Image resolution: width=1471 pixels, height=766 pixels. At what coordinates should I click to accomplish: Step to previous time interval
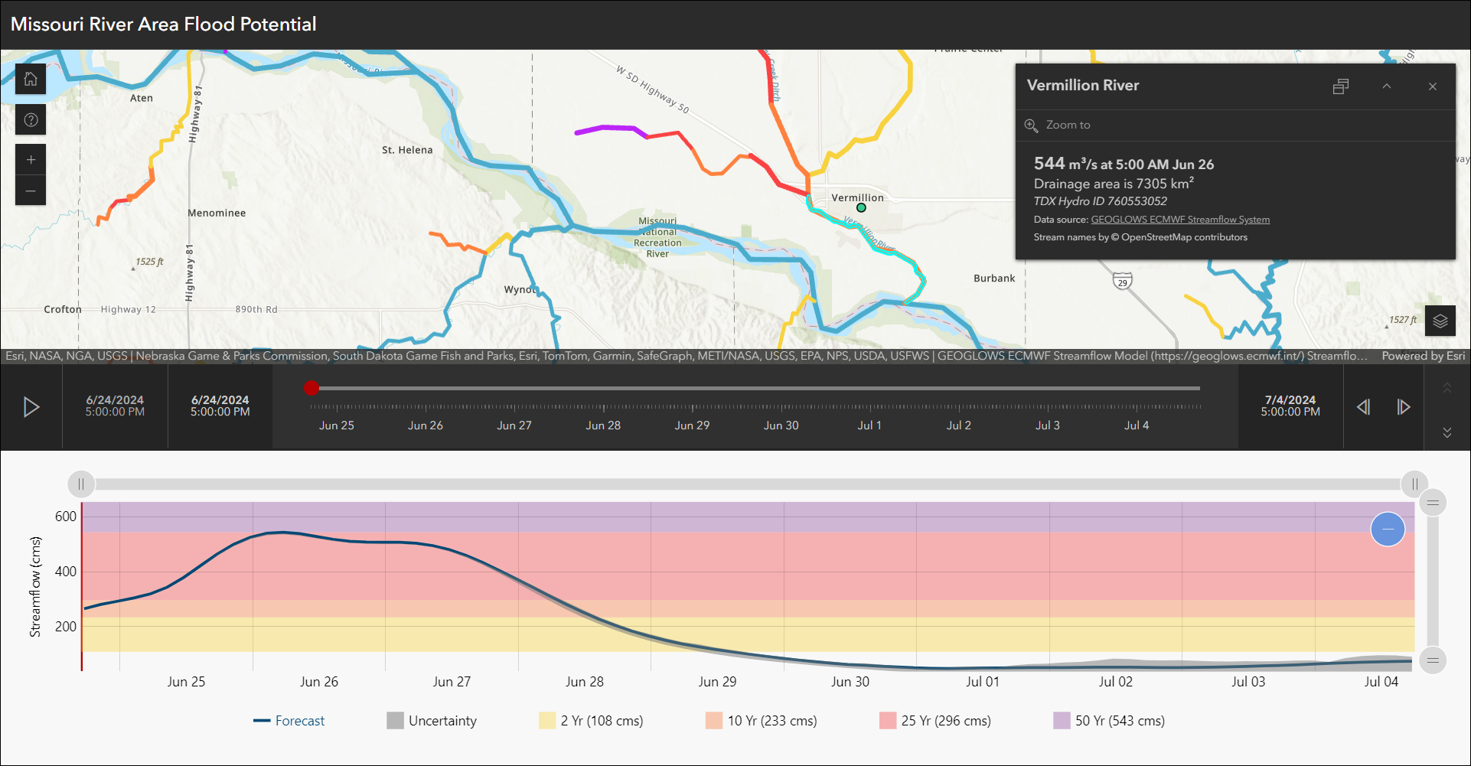[1364, 407]
